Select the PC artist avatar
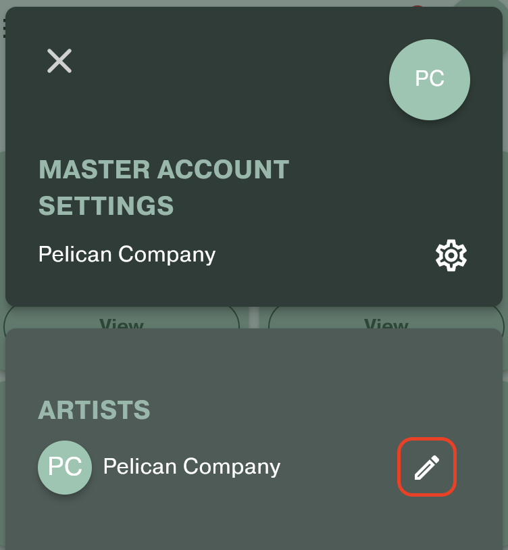Viewport: 508px width, 550px height. pyautogui.click(x=65, y=467)
